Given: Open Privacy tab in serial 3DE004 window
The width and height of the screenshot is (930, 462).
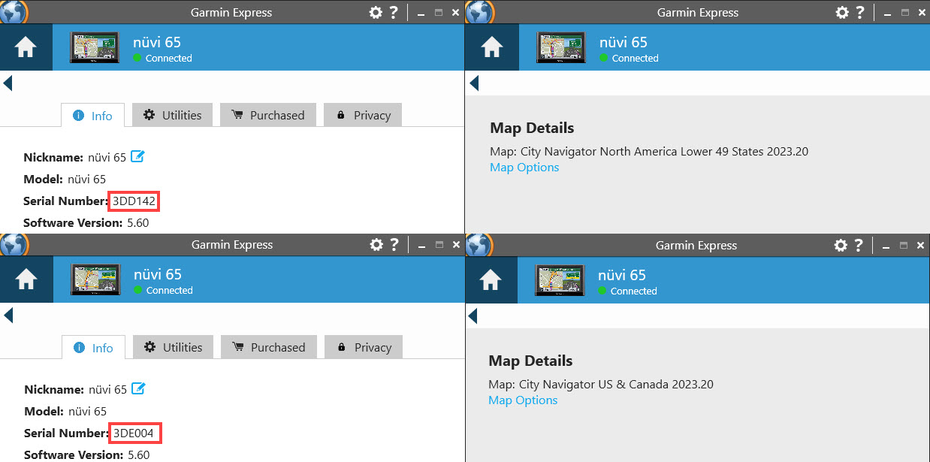Looking at the screenshot, I should pos(364,347).
